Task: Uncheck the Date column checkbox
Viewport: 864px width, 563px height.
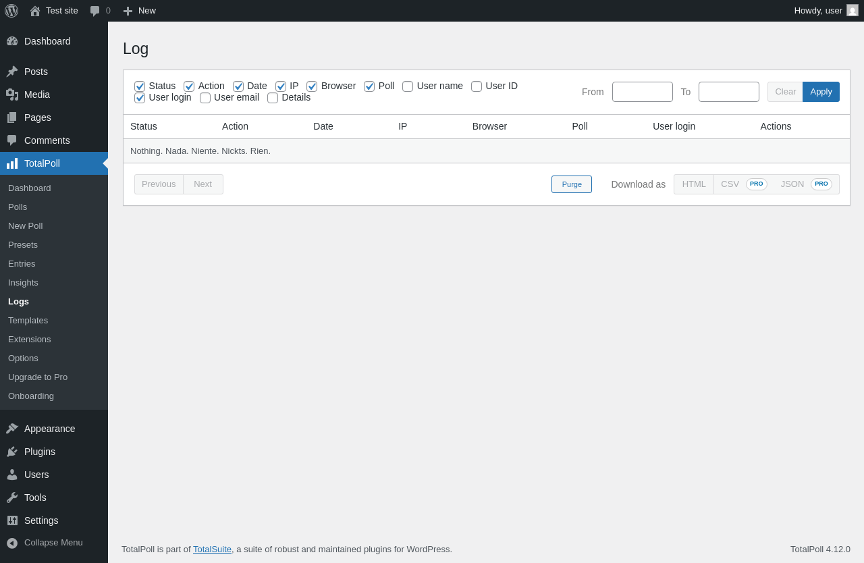Action: [x=238, y=86]
